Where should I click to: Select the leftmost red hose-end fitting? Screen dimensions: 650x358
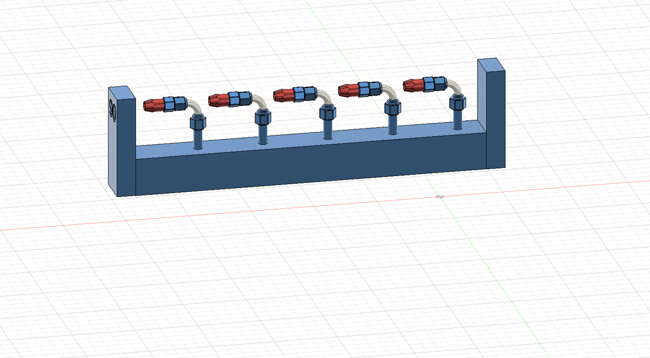pos(152,106)
